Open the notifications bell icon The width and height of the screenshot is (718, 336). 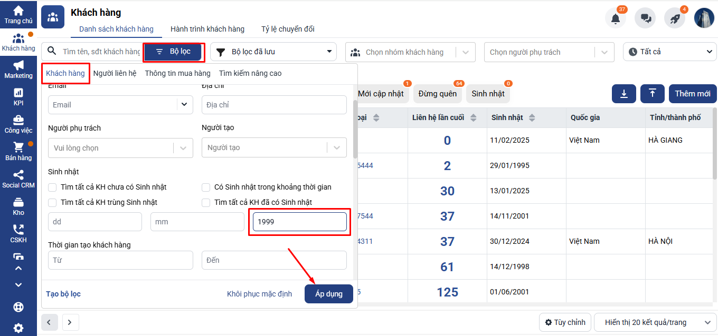(x=615, y=18)
